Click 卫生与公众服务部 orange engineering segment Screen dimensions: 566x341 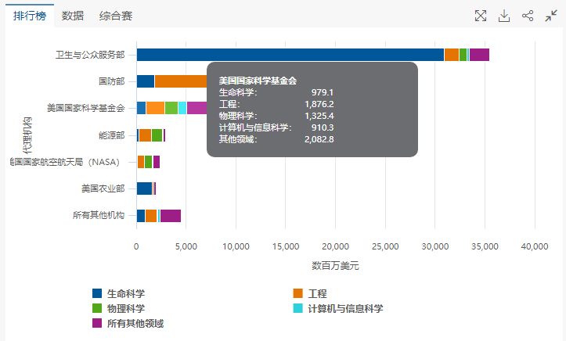[452, 55]
